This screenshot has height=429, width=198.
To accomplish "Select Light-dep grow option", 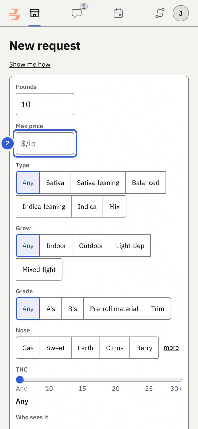I will (130, 246).
